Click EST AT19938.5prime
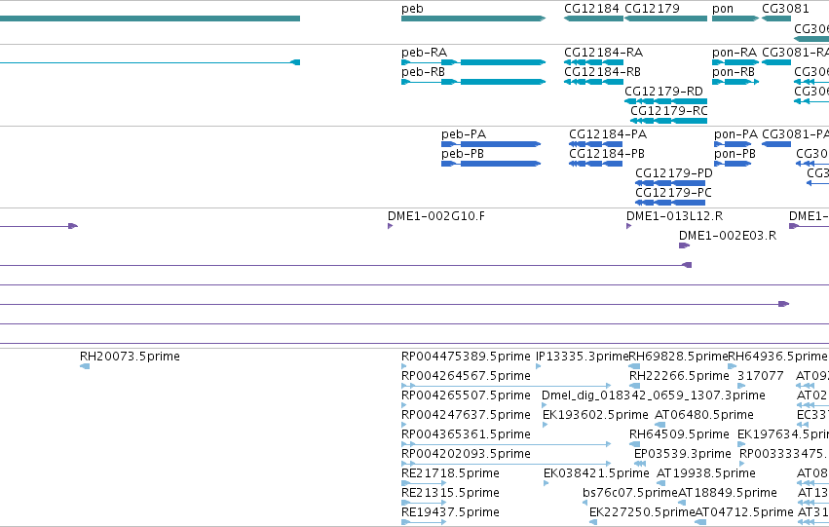Screen dimensions: 829x527 click(x=660, y=483)
